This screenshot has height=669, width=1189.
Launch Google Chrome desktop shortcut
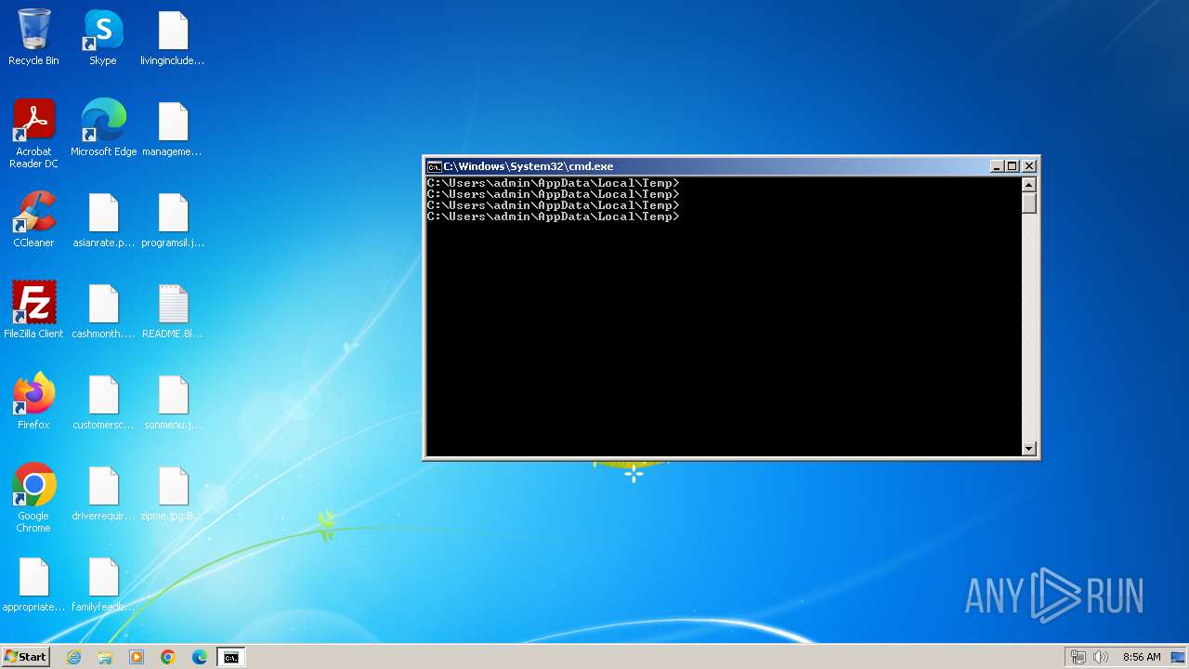(33, 498)
